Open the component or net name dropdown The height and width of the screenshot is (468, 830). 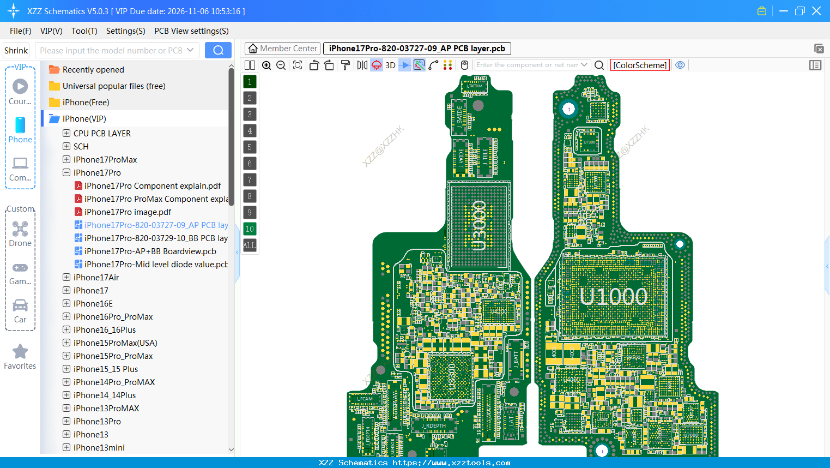pyautogui.click(x=583, y=65)
